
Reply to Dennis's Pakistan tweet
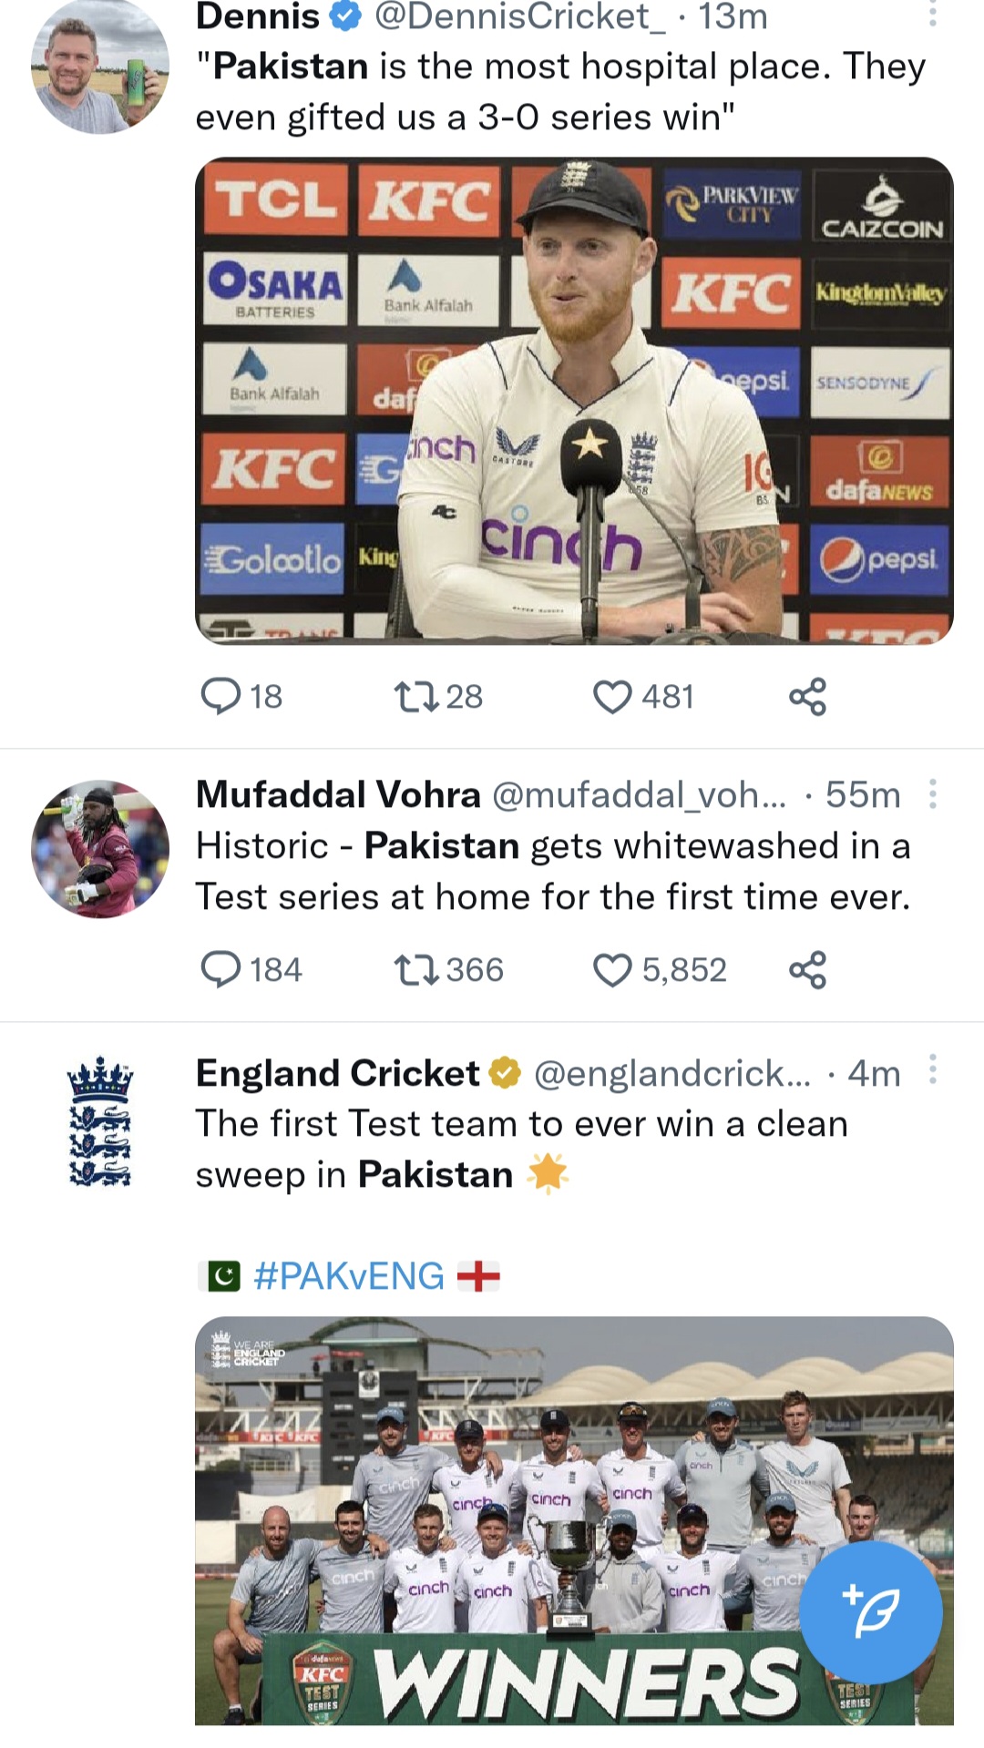tap(220, 697)
